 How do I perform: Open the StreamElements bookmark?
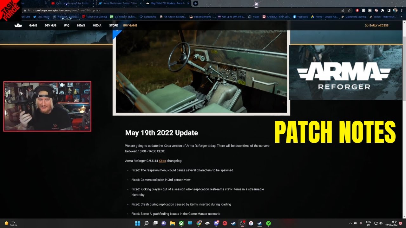point(202,17)
